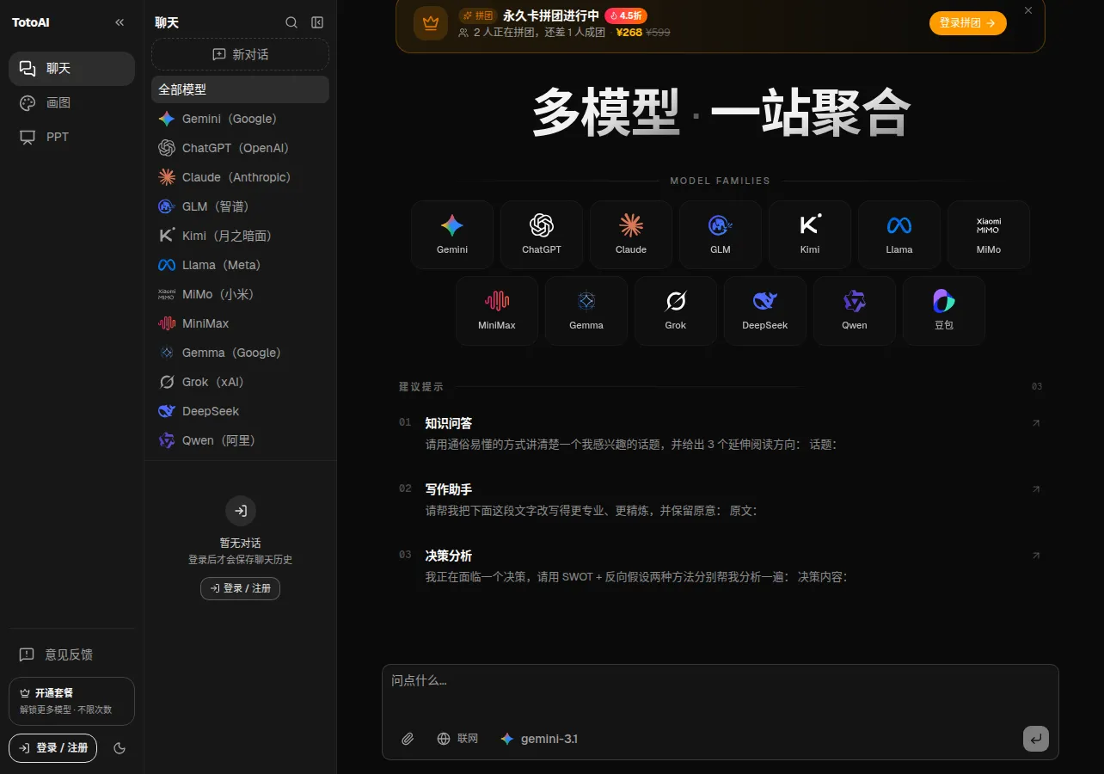This screenshot has height=774, width=1104.
Task: Click arrow icon beside 决策分析
Action: [1036, 556]
